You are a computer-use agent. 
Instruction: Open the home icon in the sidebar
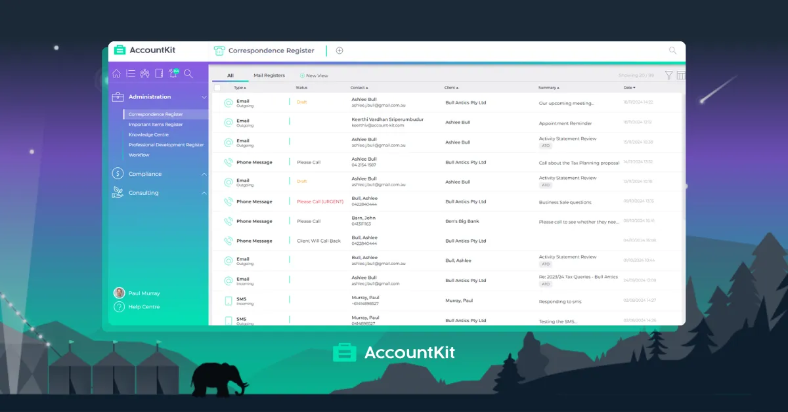(x=116, y=73)
